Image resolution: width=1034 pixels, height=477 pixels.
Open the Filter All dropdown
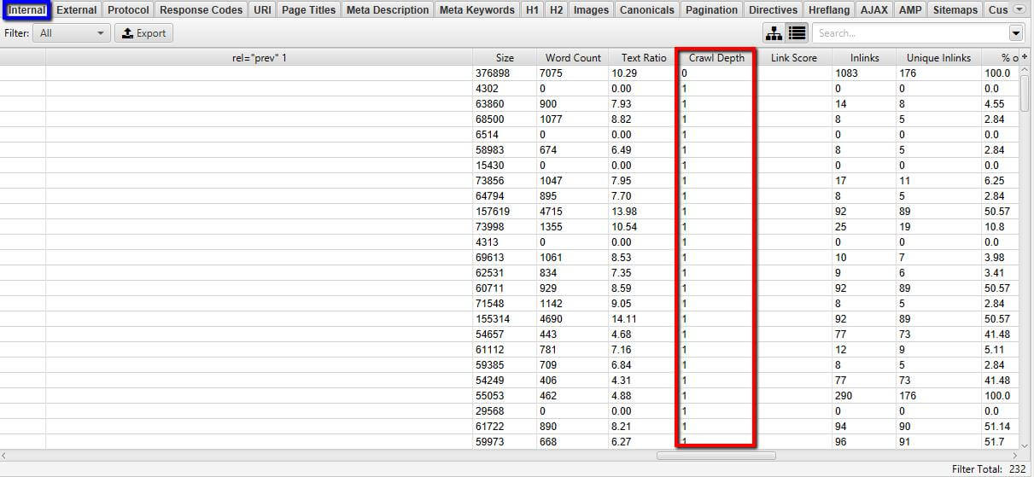click(x=72, y=33)
